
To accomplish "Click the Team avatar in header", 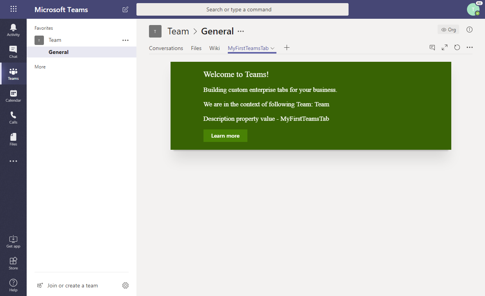I will 155,31.
